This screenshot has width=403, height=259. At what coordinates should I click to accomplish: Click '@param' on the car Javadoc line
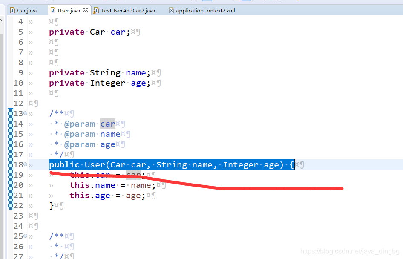pos(80,124)
